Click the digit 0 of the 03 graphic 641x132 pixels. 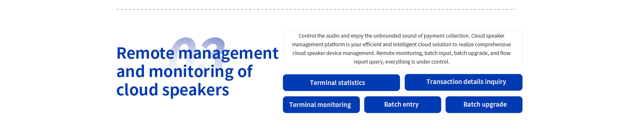[183, 54]
